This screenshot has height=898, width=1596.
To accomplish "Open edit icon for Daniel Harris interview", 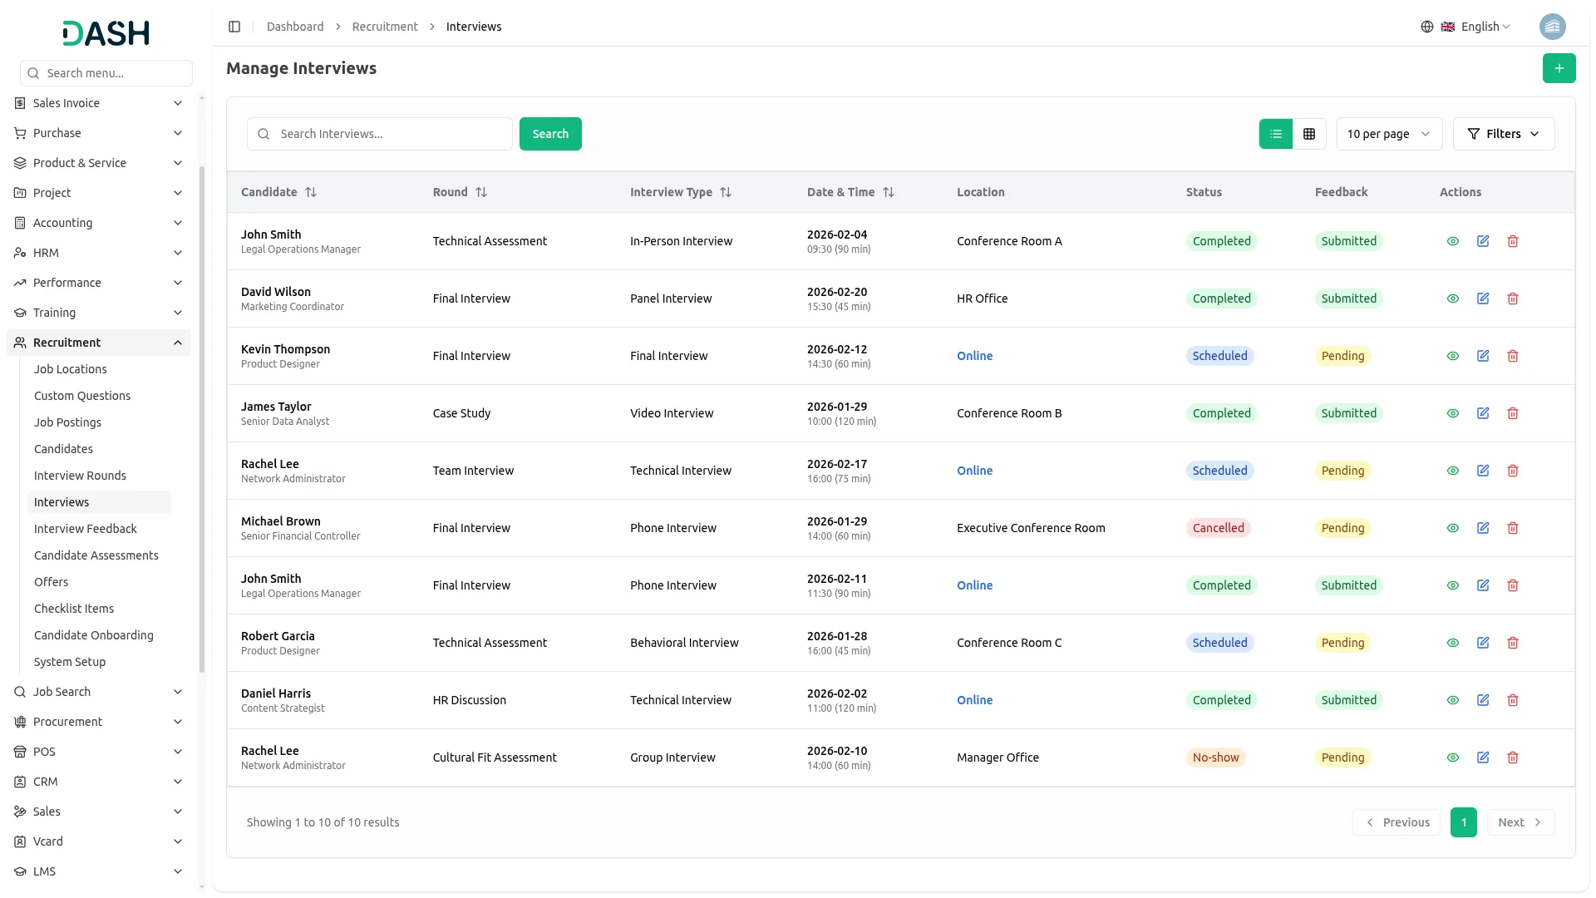I will (1483, 700).
